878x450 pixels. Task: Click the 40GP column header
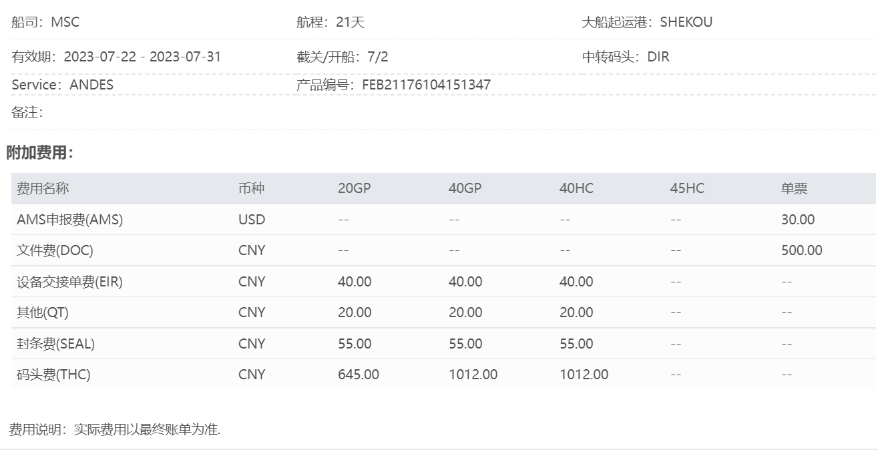point(465,188)
